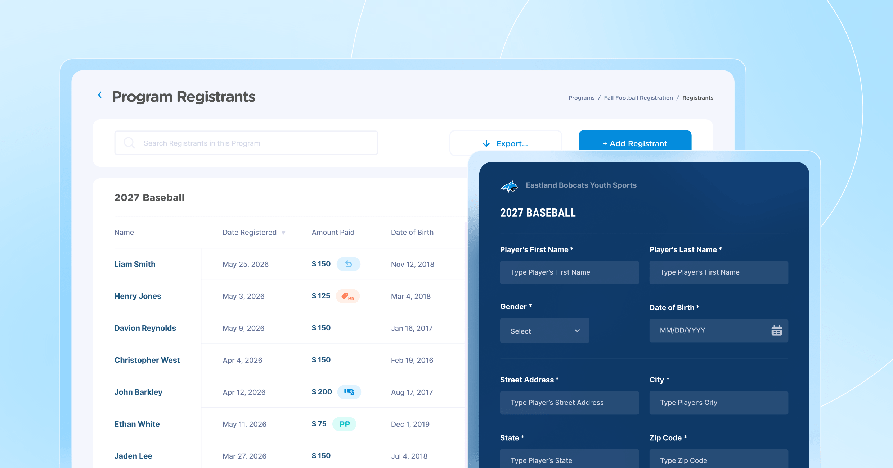
Task: Open registrant Ethan White
Action: click(x=137, y=424)
